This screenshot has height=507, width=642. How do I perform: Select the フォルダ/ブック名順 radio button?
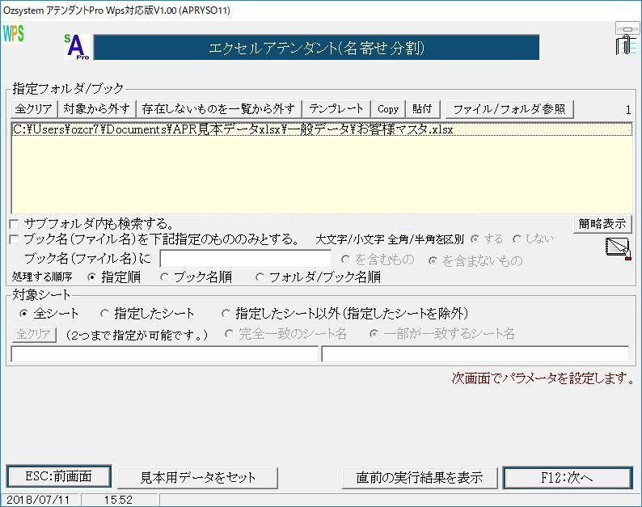(260, 277)
